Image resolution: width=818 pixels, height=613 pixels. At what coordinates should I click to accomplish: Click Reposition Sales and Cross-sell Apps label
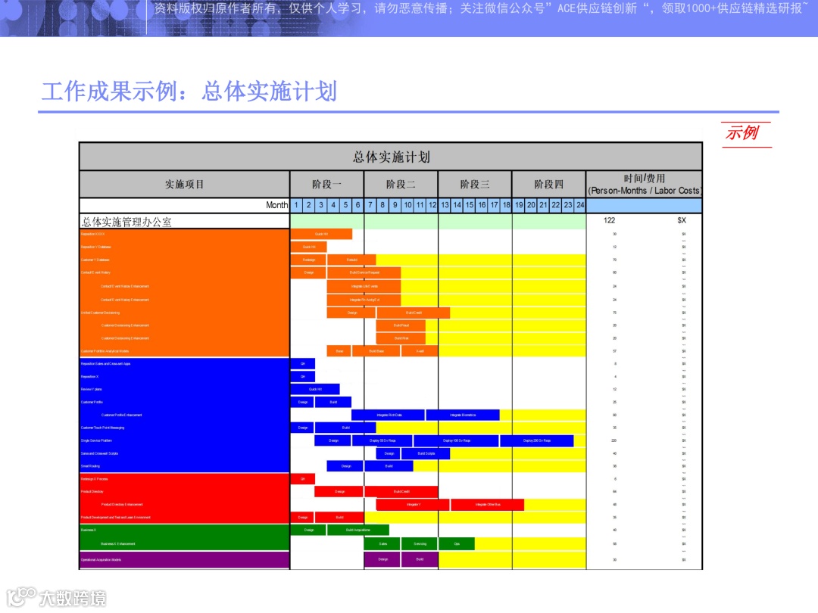coord(106,364)
